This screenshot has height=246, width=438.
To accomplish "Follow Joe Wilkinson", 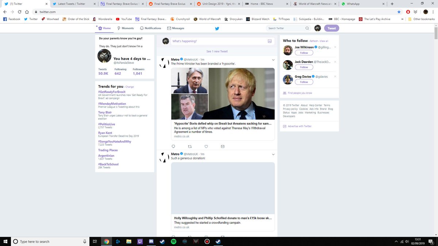I will [x=304, y=52].
